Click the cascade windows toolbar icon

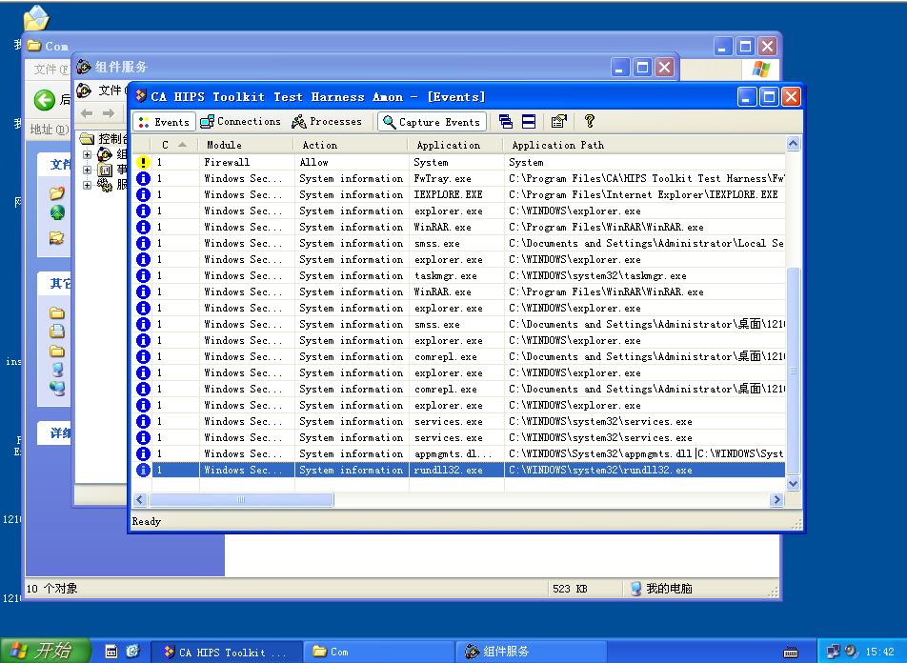(506, 122)
